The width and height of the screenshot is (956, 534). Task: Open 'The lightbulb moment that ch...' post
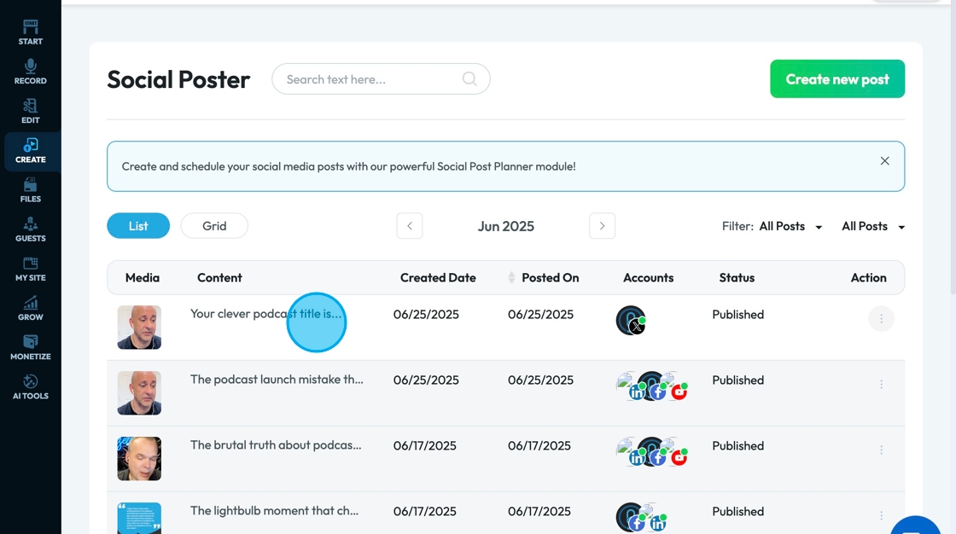[274, 511]
